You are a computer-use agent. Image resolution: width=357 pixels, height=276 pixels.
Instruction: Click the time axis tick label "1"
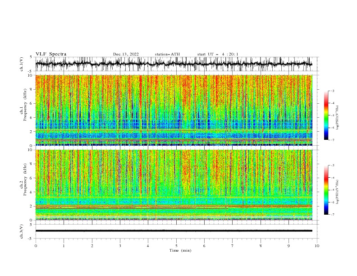pyautogui.click(x=64, y=246)
